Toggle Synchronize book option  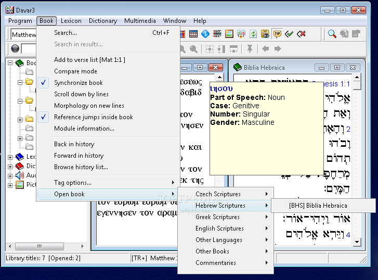pyautogui.click(x=109, y=83)
